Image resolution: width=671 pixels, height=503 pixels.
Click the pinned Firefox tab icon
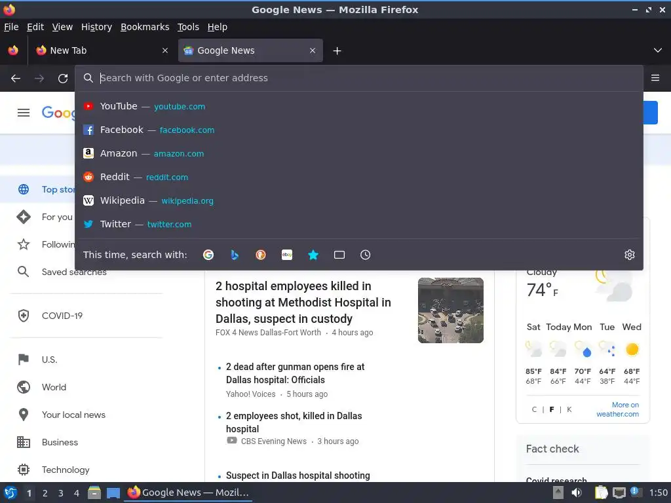[x=13, y=50]
